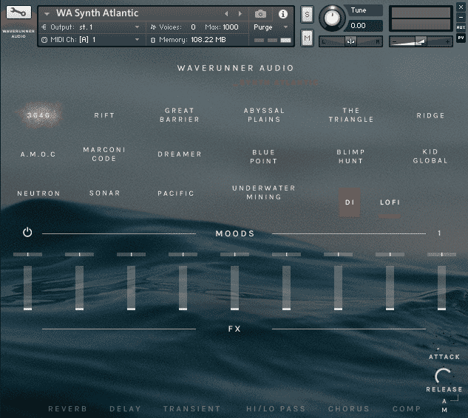Click the MIDI channel icon
The height and width of the screenshot is (418, 468).
(44, 40)
